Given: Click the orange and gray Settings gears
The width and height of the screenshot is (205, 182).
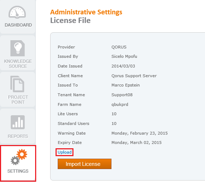Looking at the screenshot, I should (x=19, y=157).
